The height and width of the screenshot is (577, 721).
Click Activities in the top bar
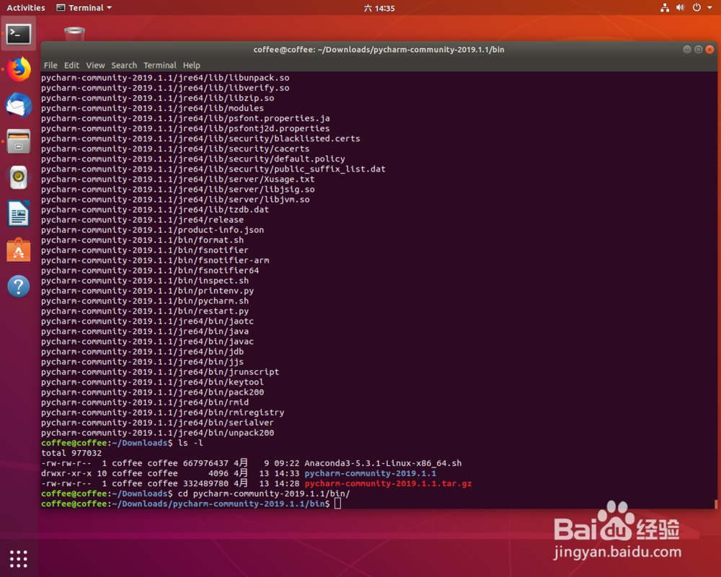pos(26,8)
